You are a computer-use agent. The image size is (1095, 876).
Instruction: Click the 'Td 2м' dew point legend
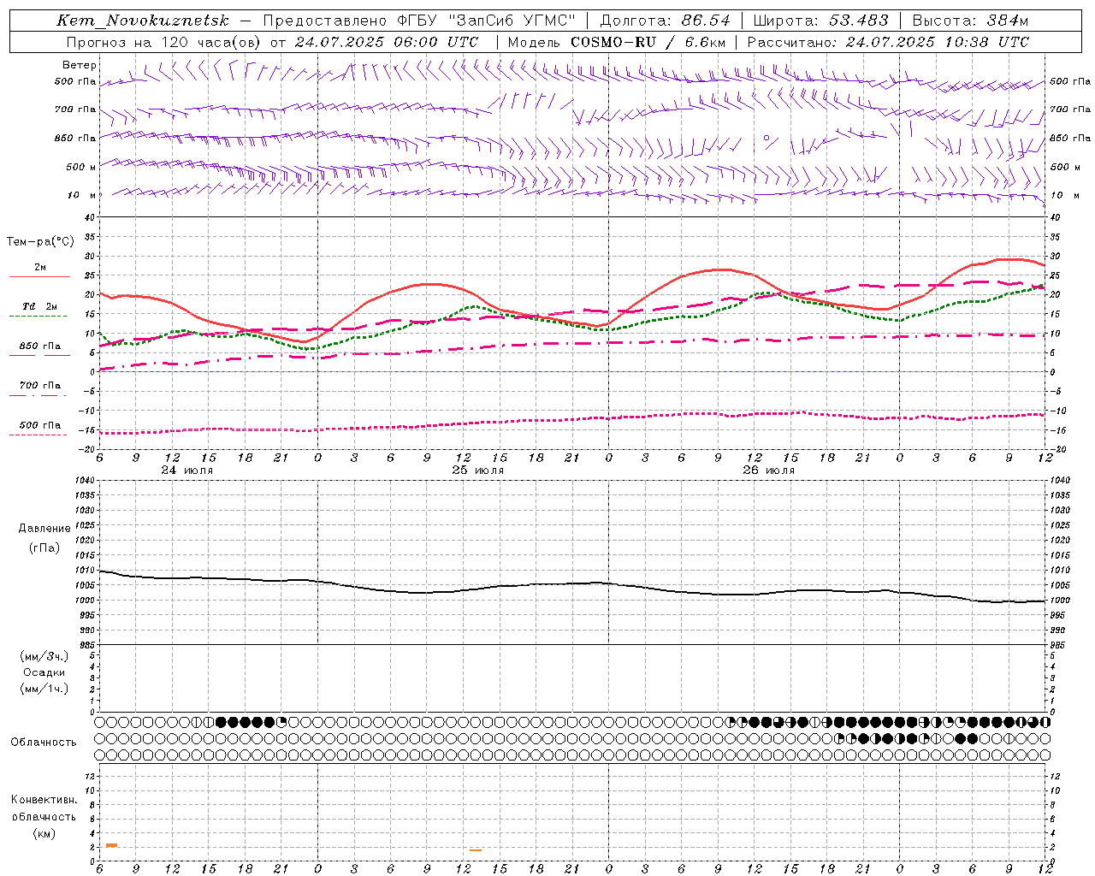(40, 306)
